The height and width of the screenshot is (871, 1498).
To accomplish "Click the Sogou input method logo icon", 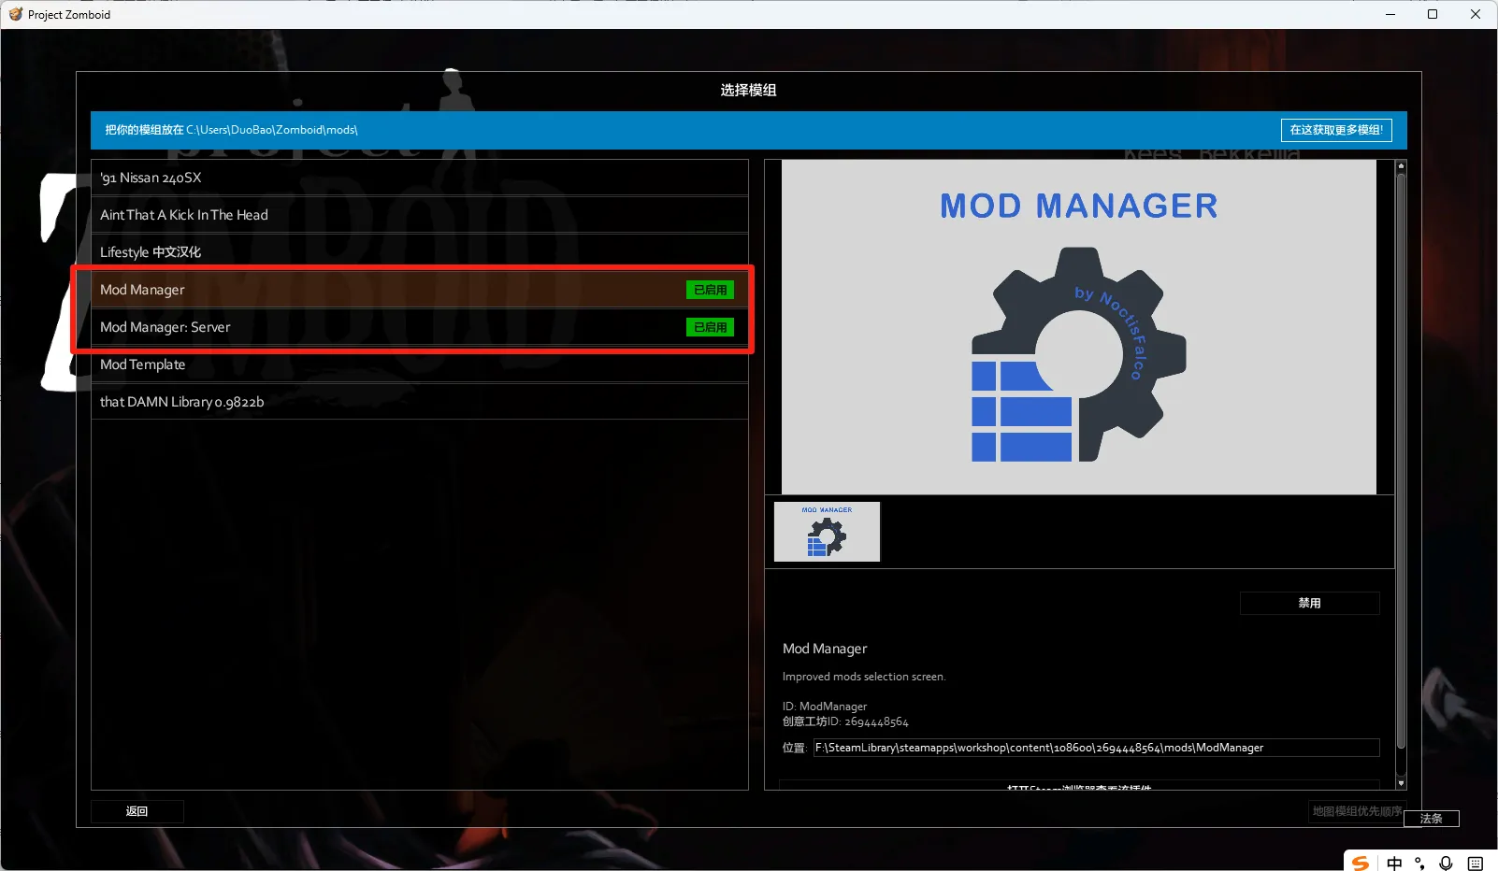I will click(1361, 864).
